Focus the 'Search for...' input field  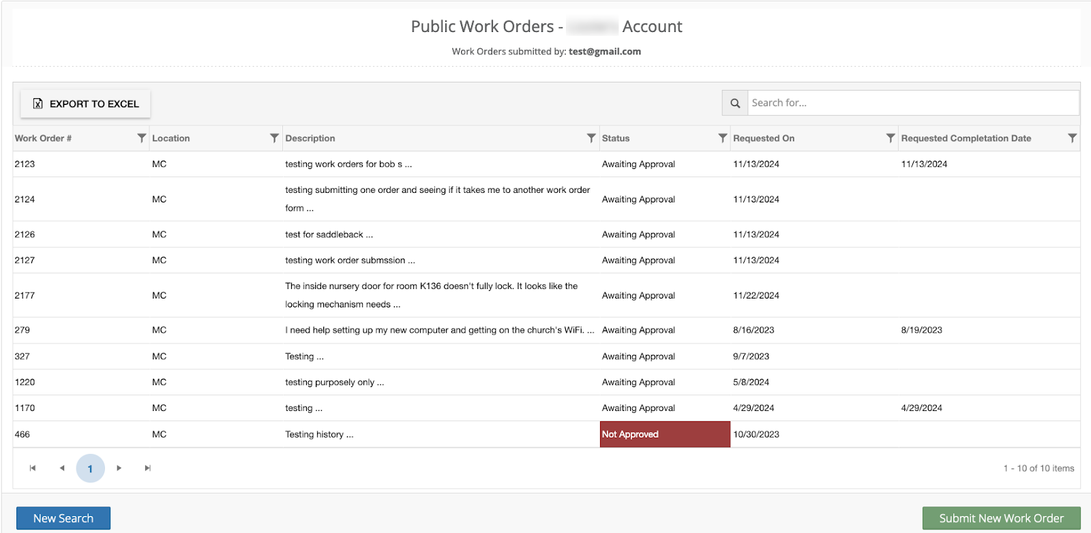tap(912, 103)
